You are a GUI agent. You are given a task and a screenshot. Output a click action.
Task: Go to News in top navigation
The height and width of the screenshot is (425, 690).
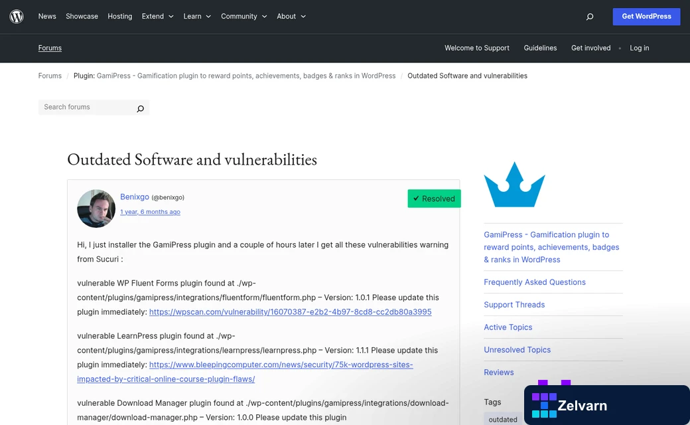pyautogui.click(x=47, y=17)
